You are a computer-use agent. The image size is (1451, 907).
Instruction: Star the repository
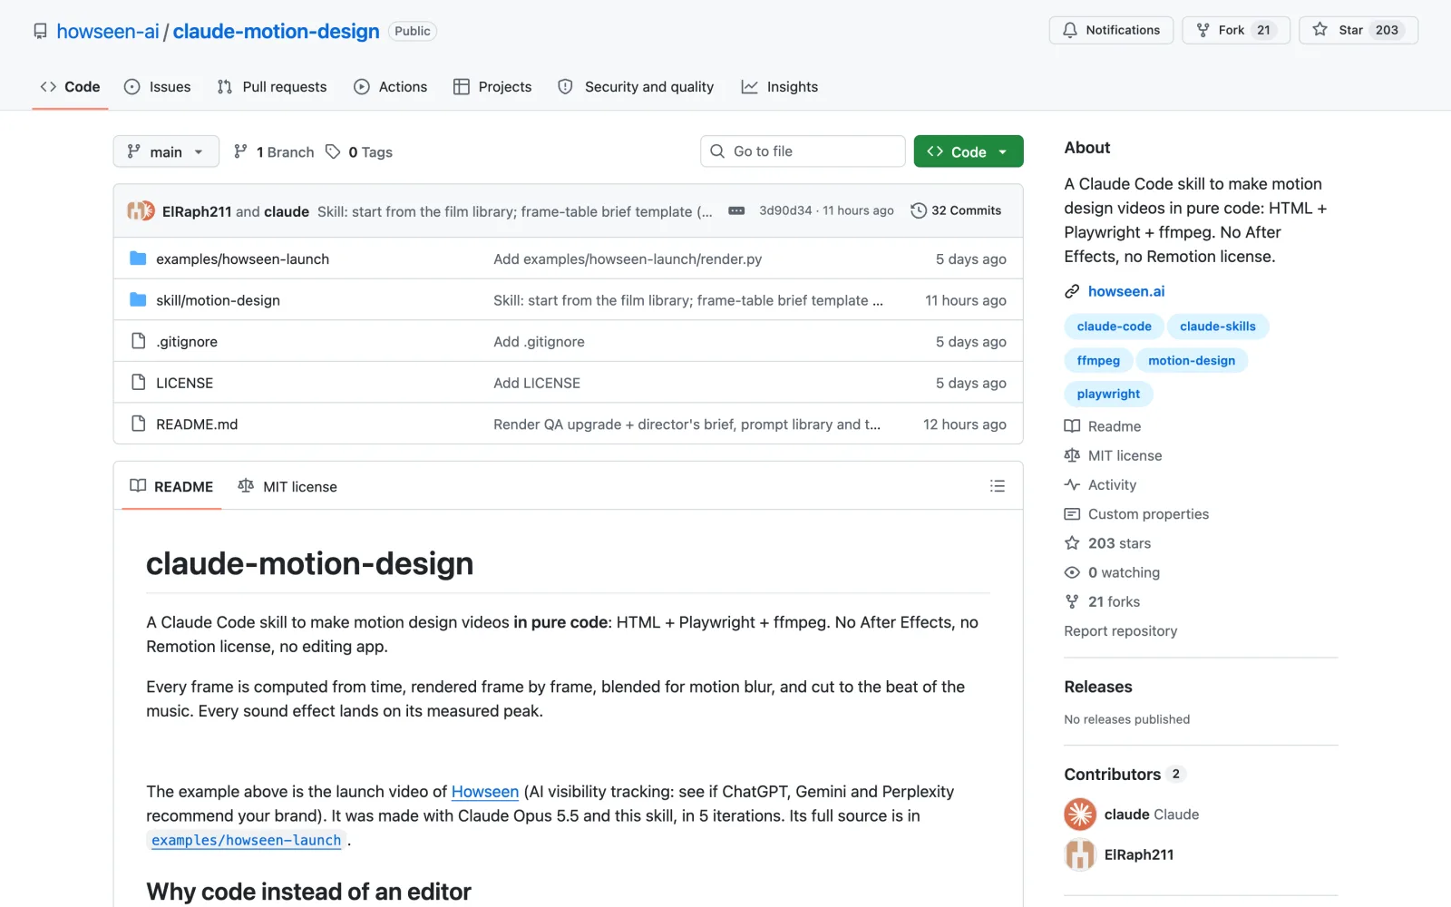click(1358, 30)
